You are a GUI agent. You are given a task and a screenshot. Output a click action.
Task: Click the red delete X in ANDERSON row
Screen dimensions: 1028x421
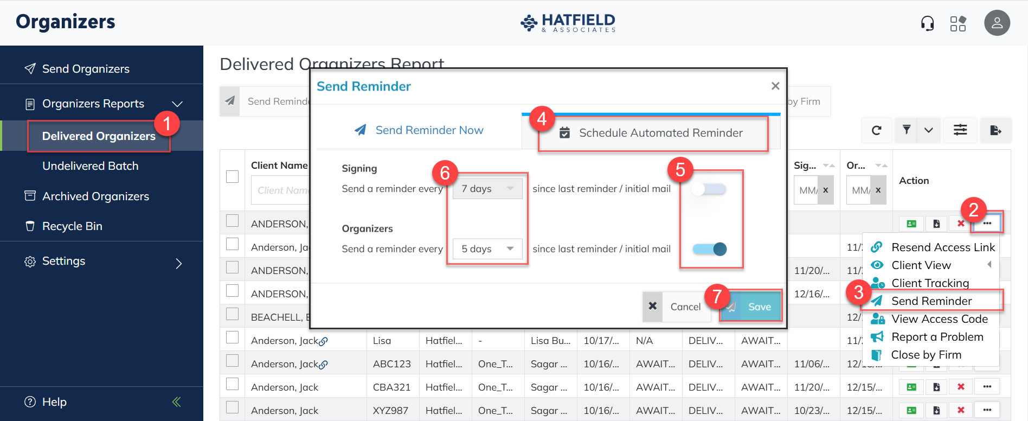tap(961, 224)
